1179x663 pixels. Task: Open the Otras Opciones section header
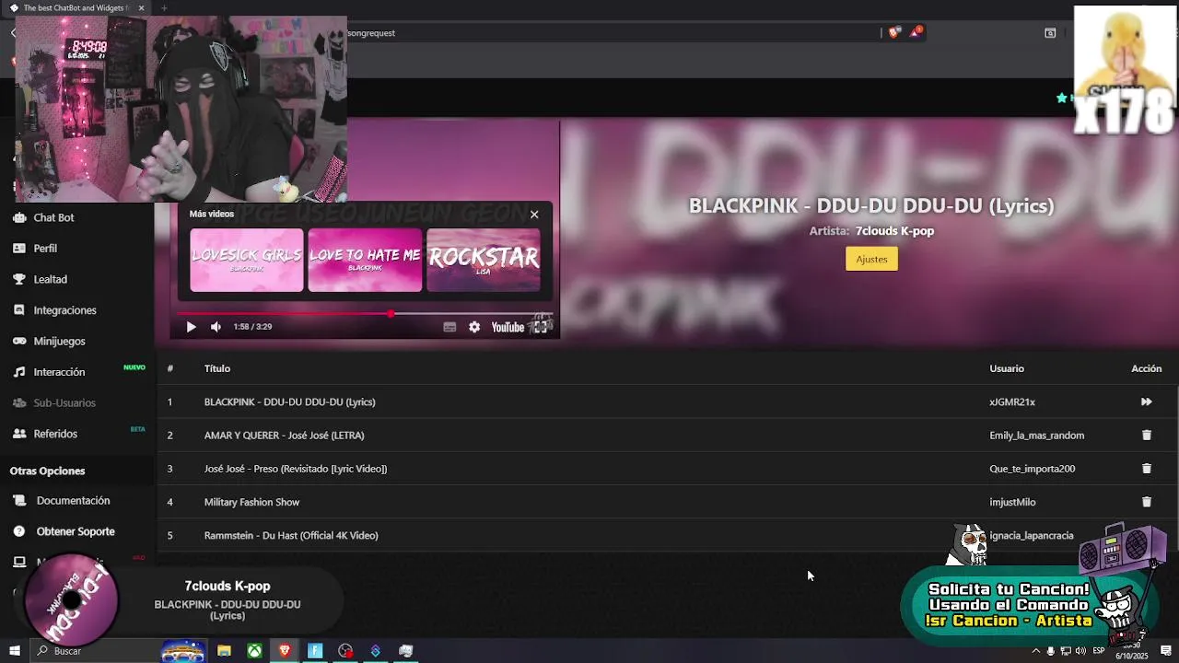click(x=47, y=471)
